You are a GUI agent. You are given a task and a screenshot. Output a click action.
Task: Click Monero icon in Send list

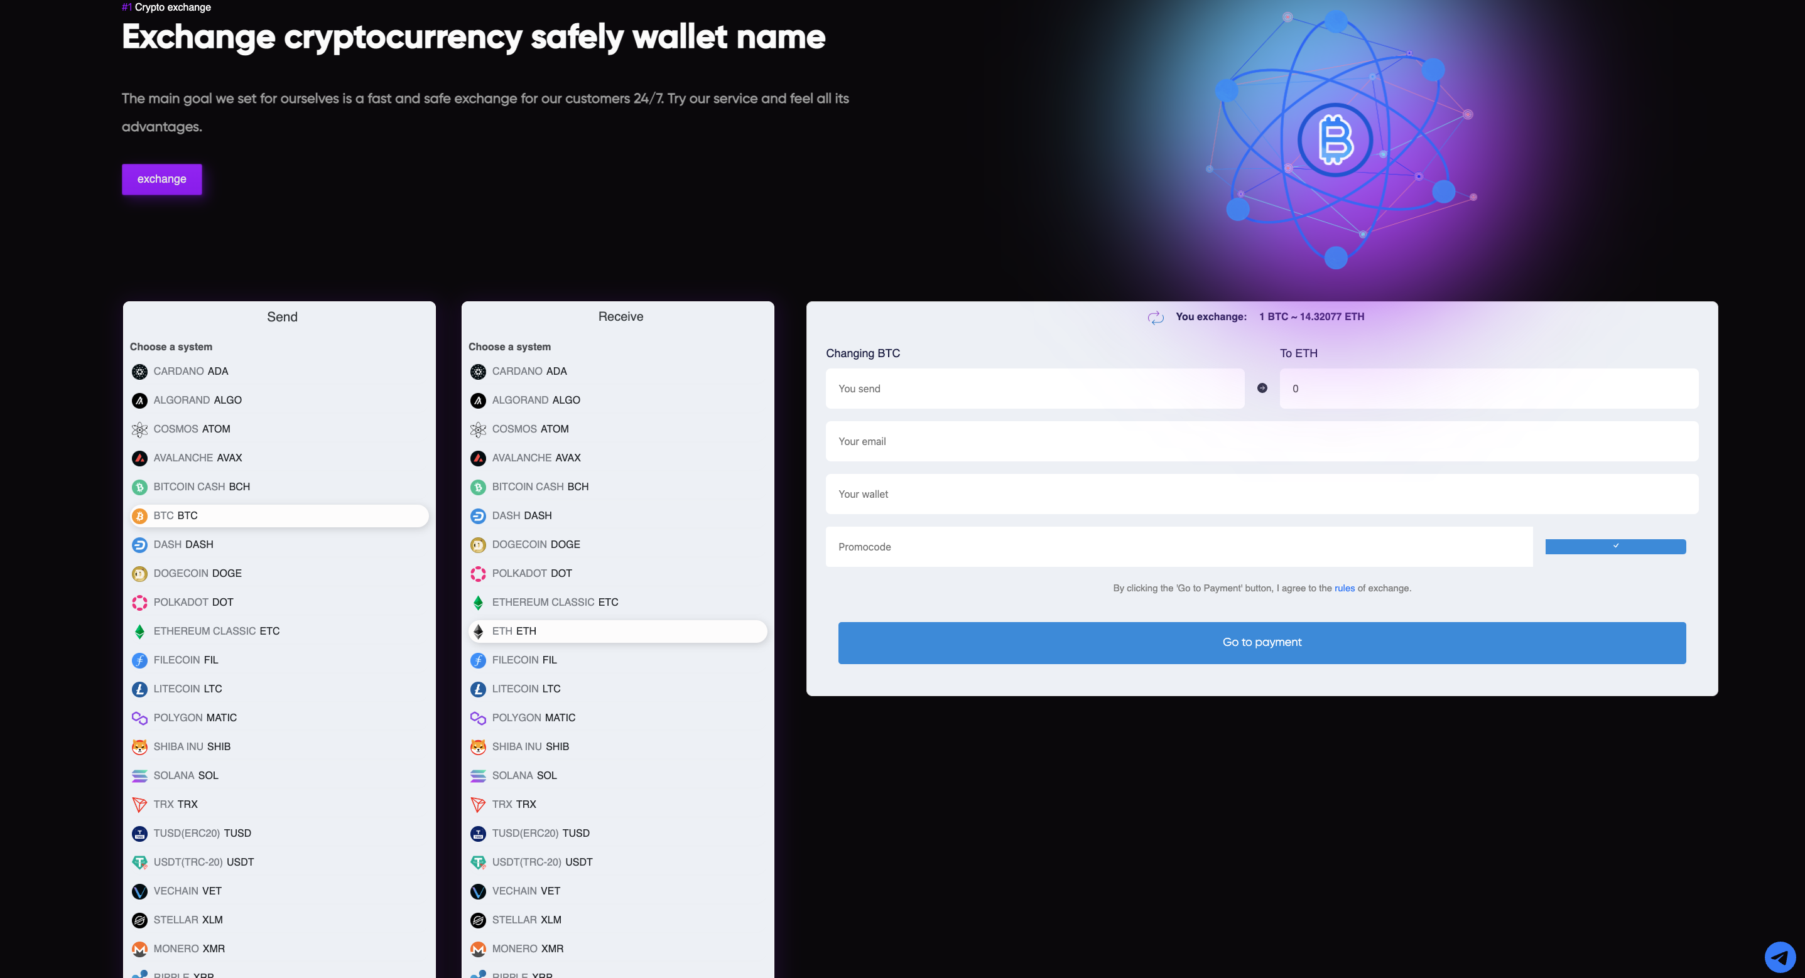[139, 948]
